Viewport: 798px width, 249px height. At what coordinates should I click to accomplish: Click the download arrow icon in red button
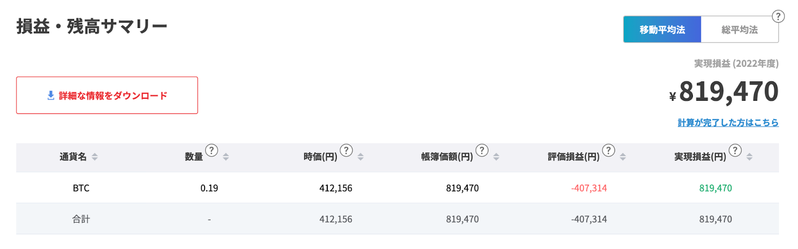pos(51,95)
